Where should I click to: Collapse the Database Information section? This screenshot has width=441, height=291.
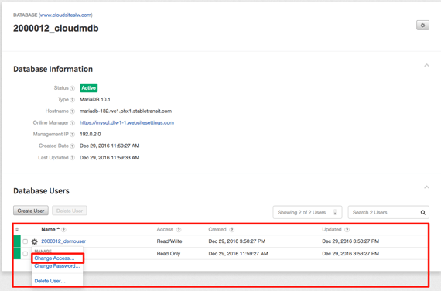(x=426, y=65)
